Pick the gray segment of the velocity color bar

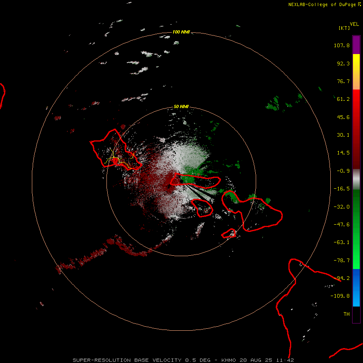coord(356,179)
